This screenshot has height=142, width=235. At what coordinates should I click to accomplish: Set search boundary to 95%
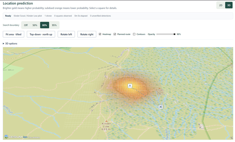pos(54,25)
